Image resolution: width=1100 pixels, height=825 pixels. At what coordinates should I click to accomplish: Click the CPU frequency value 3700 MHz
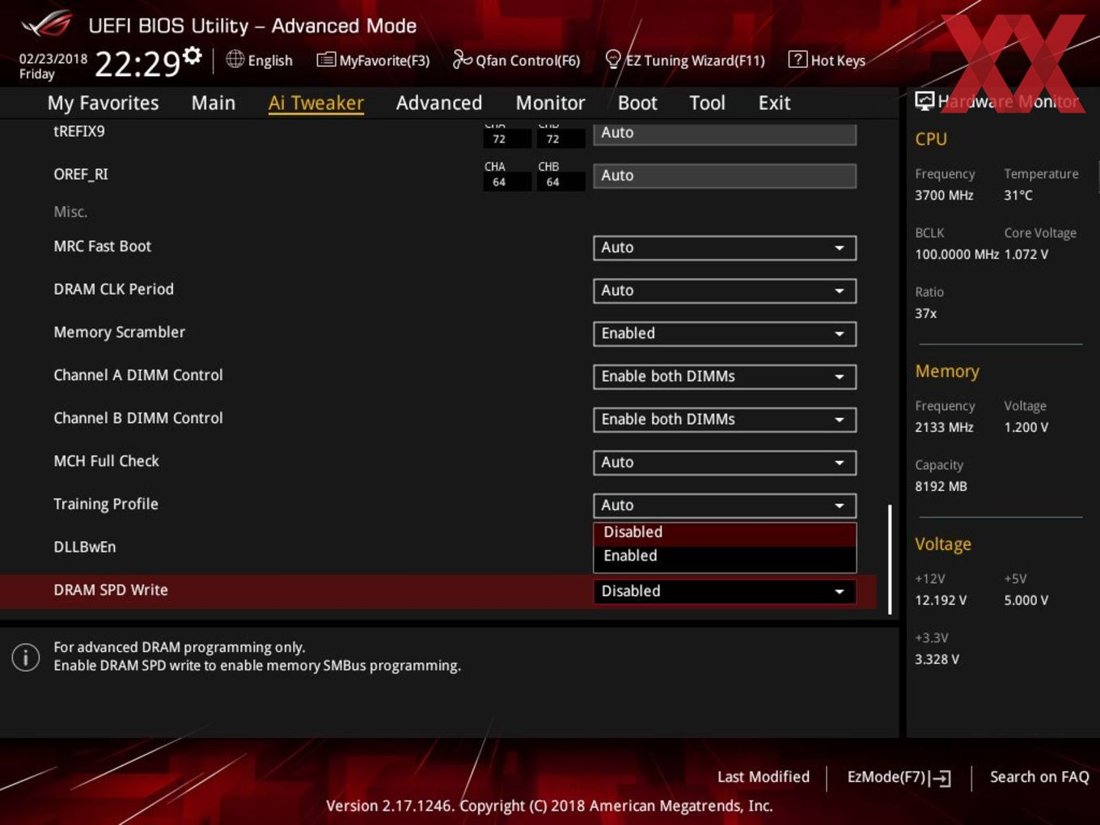coord(944,195)
